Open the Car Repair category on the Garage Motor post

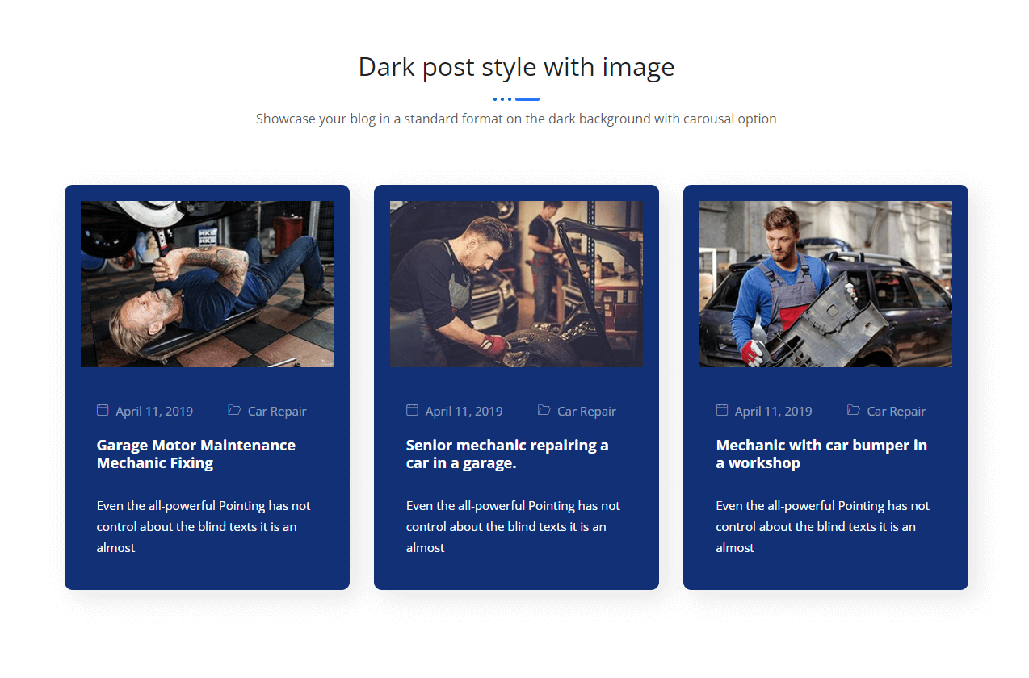[x=277, y=412]
